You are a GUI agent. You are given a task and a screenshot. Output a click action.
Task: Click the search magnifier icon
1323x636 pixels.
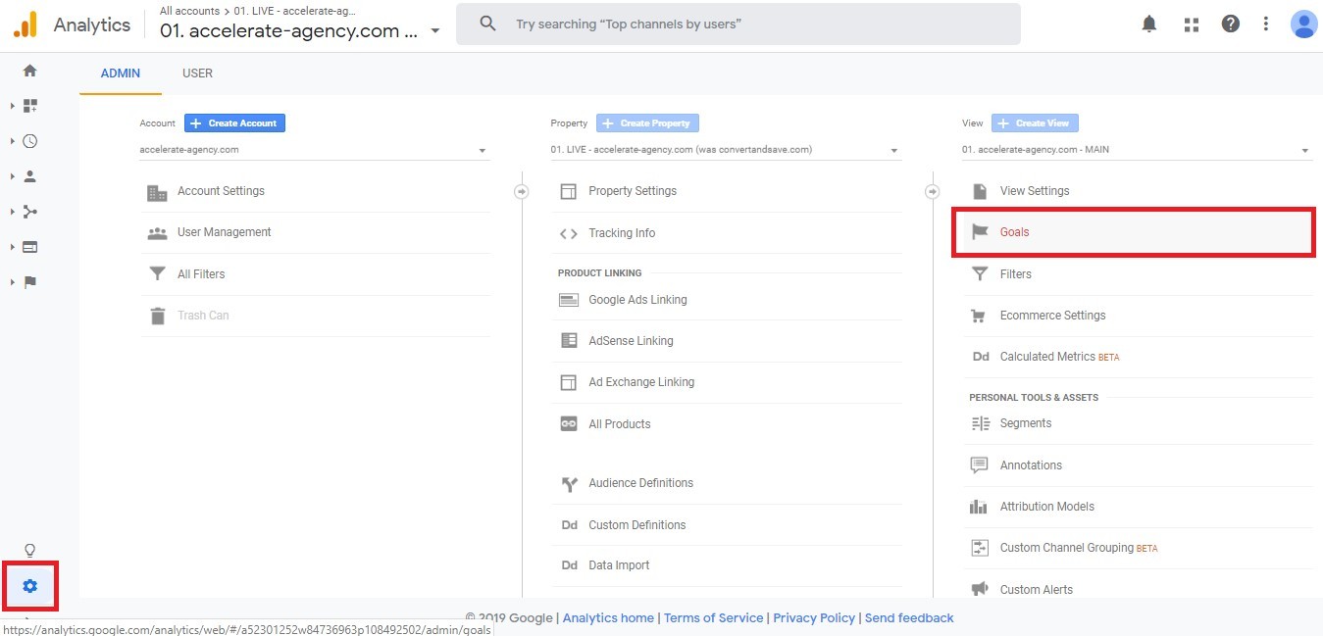click(487, 24)
